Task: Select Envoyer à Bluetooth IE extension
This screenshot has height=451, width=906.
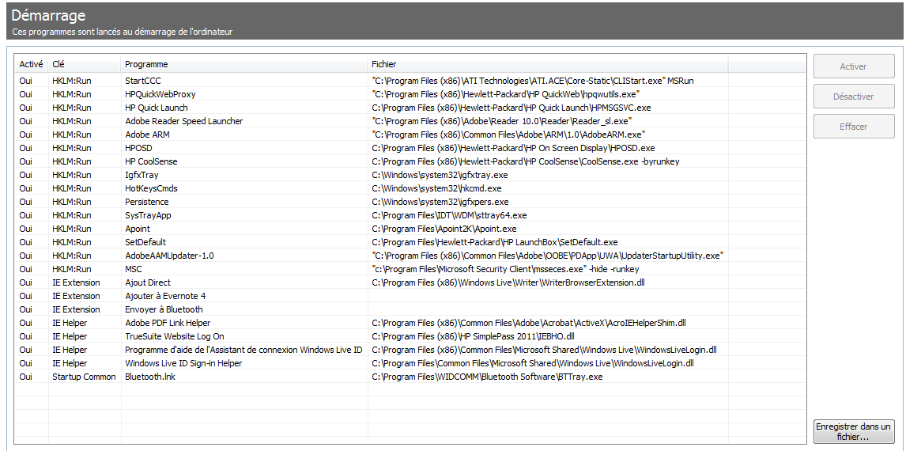Action: click(164, 309)
